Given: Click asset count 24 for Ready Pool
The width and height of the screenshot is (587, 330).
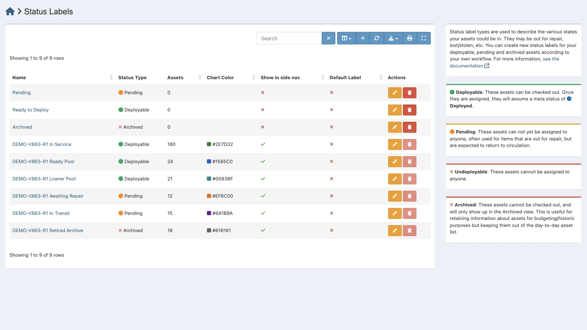Looking at the screenshot, I should [x=170, y=162].
